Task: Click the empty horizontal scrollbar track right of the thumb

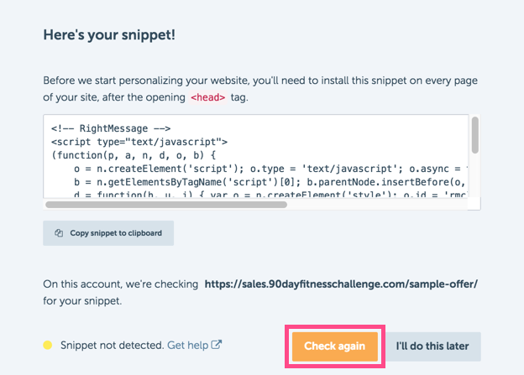Action: coord(377,205)
